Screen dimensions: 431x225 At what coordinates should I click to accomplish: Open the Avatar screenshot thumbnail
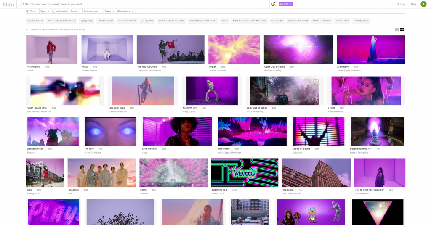234,50
